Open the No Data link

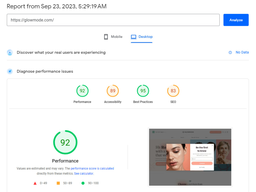(x=242, y=52)
